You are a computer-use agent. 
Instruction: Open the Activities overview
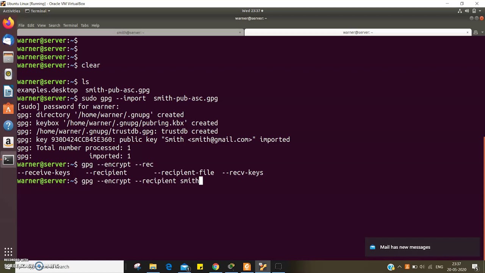(x=12, y=11)
